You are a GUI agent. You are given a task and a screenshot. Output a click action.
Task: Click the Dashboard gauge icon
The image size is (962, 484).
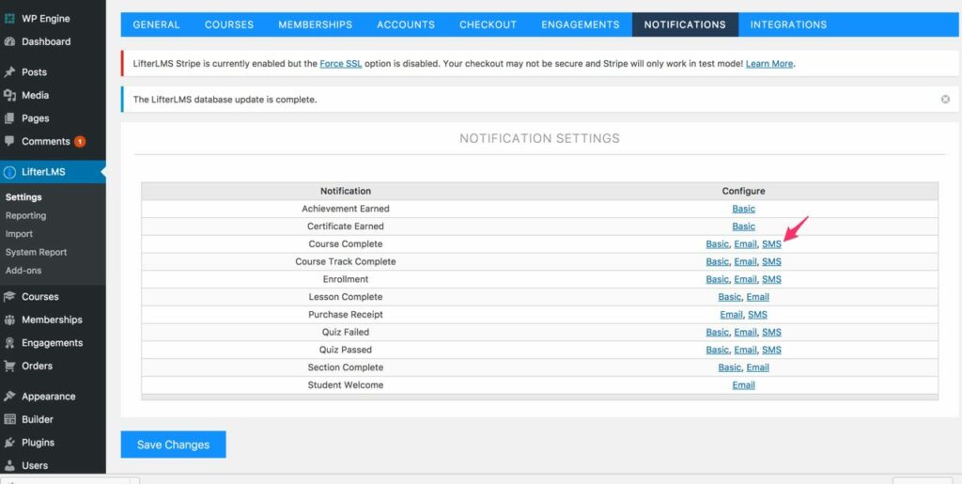pyautogui.click(x=9, y=41)
